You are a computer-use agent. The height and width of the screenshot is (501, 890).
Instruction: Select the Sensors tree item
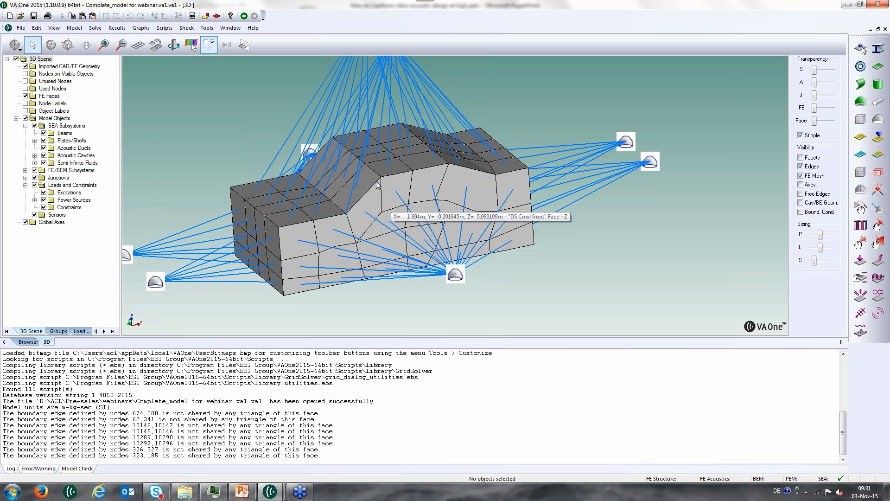tap(57, 215)
